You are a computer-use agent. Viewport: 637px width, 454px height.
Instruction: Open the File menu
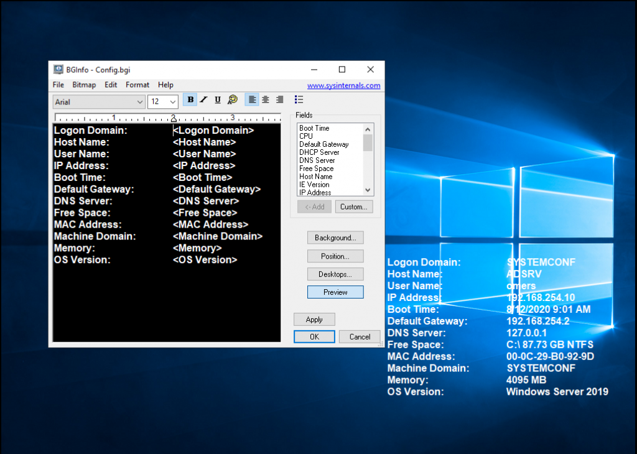pos(58,85)
